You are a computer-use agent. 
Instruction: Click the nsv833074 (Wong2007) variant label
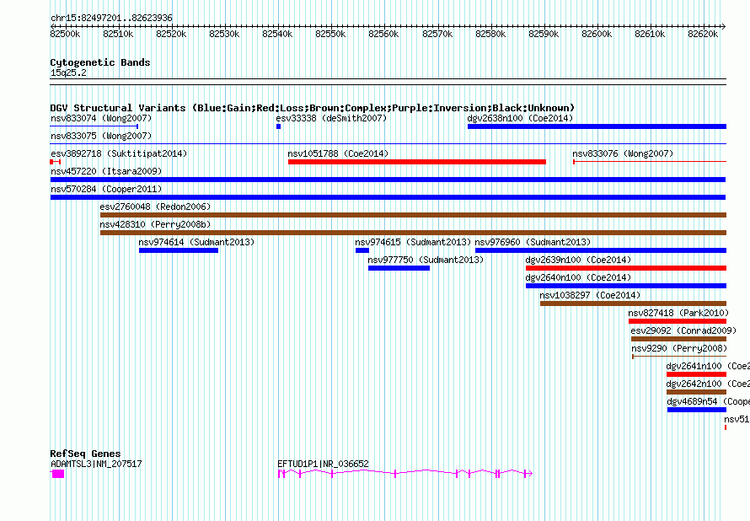pos(101,118)
